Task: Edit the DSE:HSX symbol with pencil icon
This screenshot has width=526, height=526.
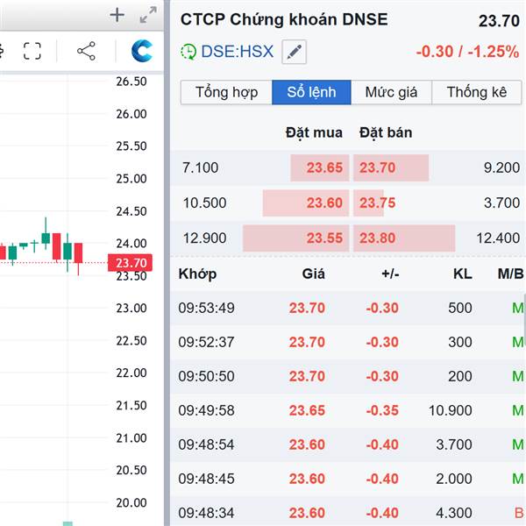Action: pos(295,52)
